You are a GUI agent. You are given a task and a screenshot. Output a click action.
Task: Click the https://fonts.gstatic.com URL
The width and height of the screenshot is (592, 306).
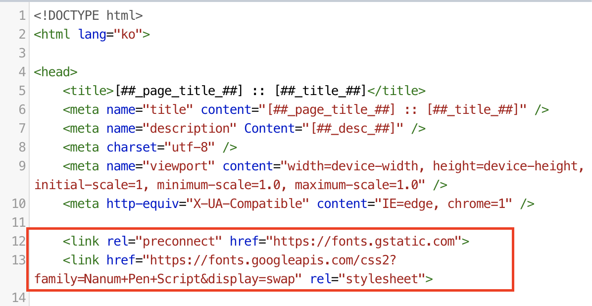(365, 241)
